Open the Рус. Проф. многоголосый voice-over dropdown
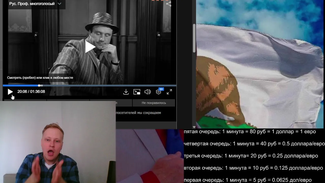325x183 pixels. (x=35, y=4)
